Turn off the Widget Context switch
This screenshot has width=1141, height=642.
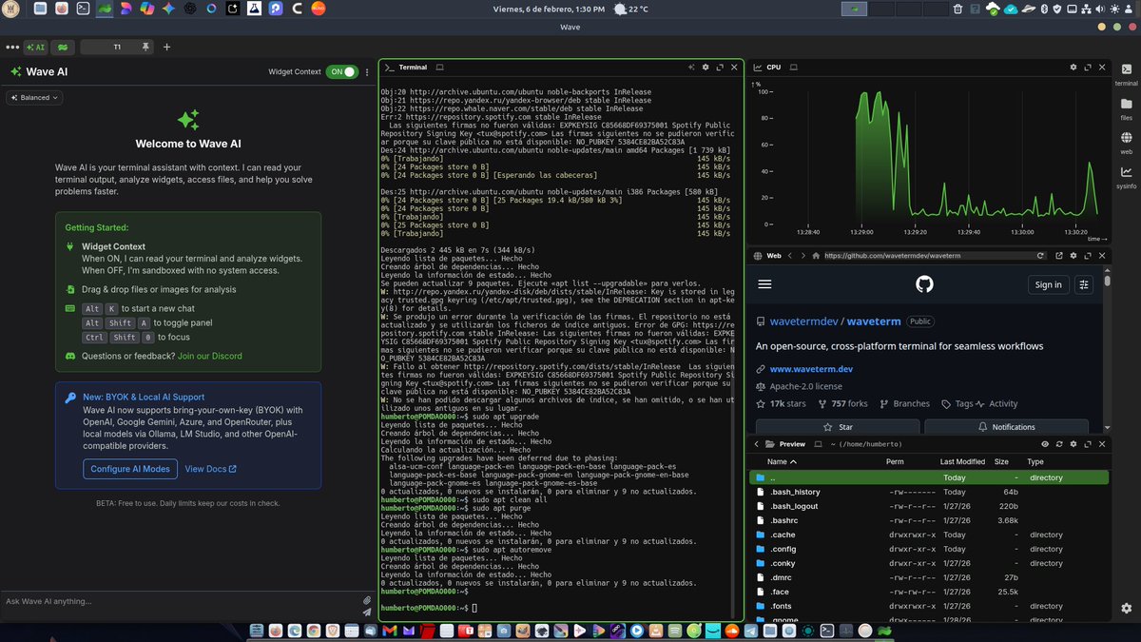coord(342,71)
